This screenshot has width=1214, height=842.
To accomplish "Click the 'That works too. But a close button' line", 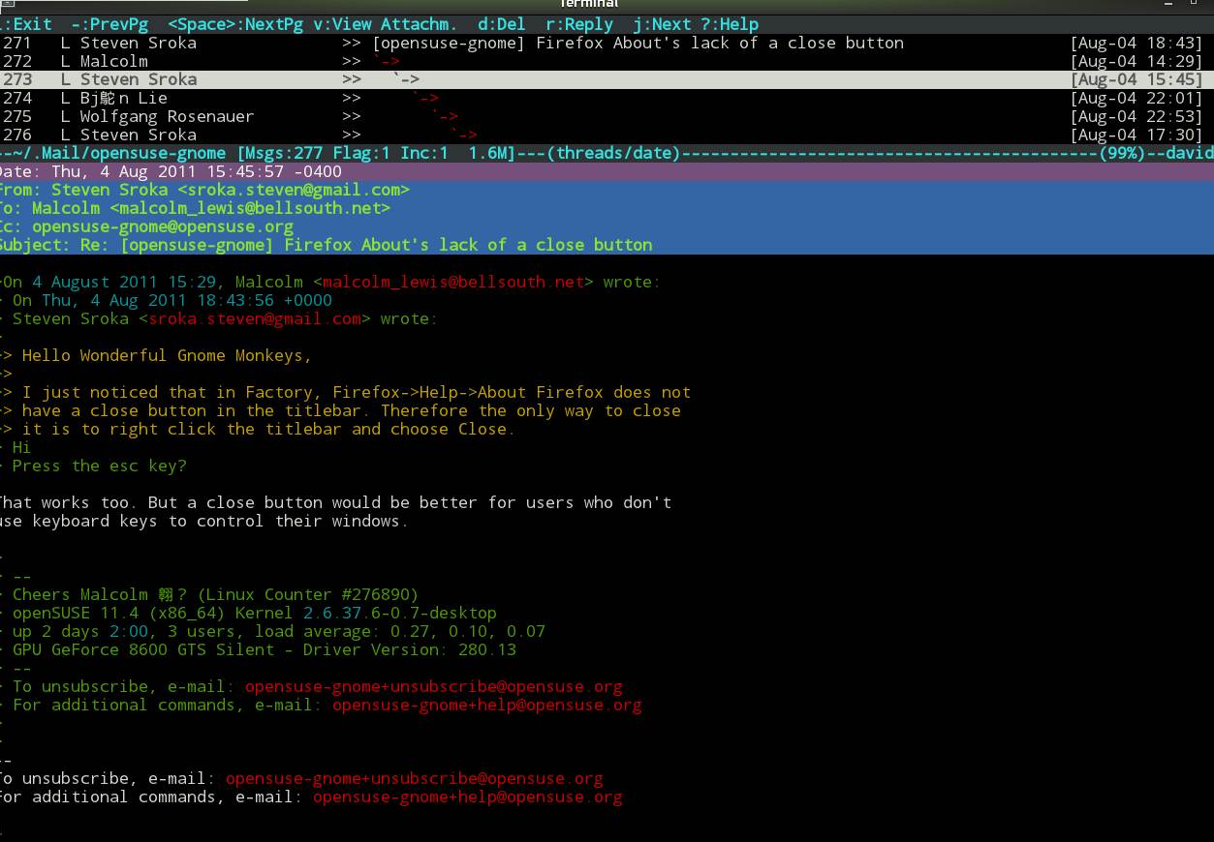I will point(335,502).
